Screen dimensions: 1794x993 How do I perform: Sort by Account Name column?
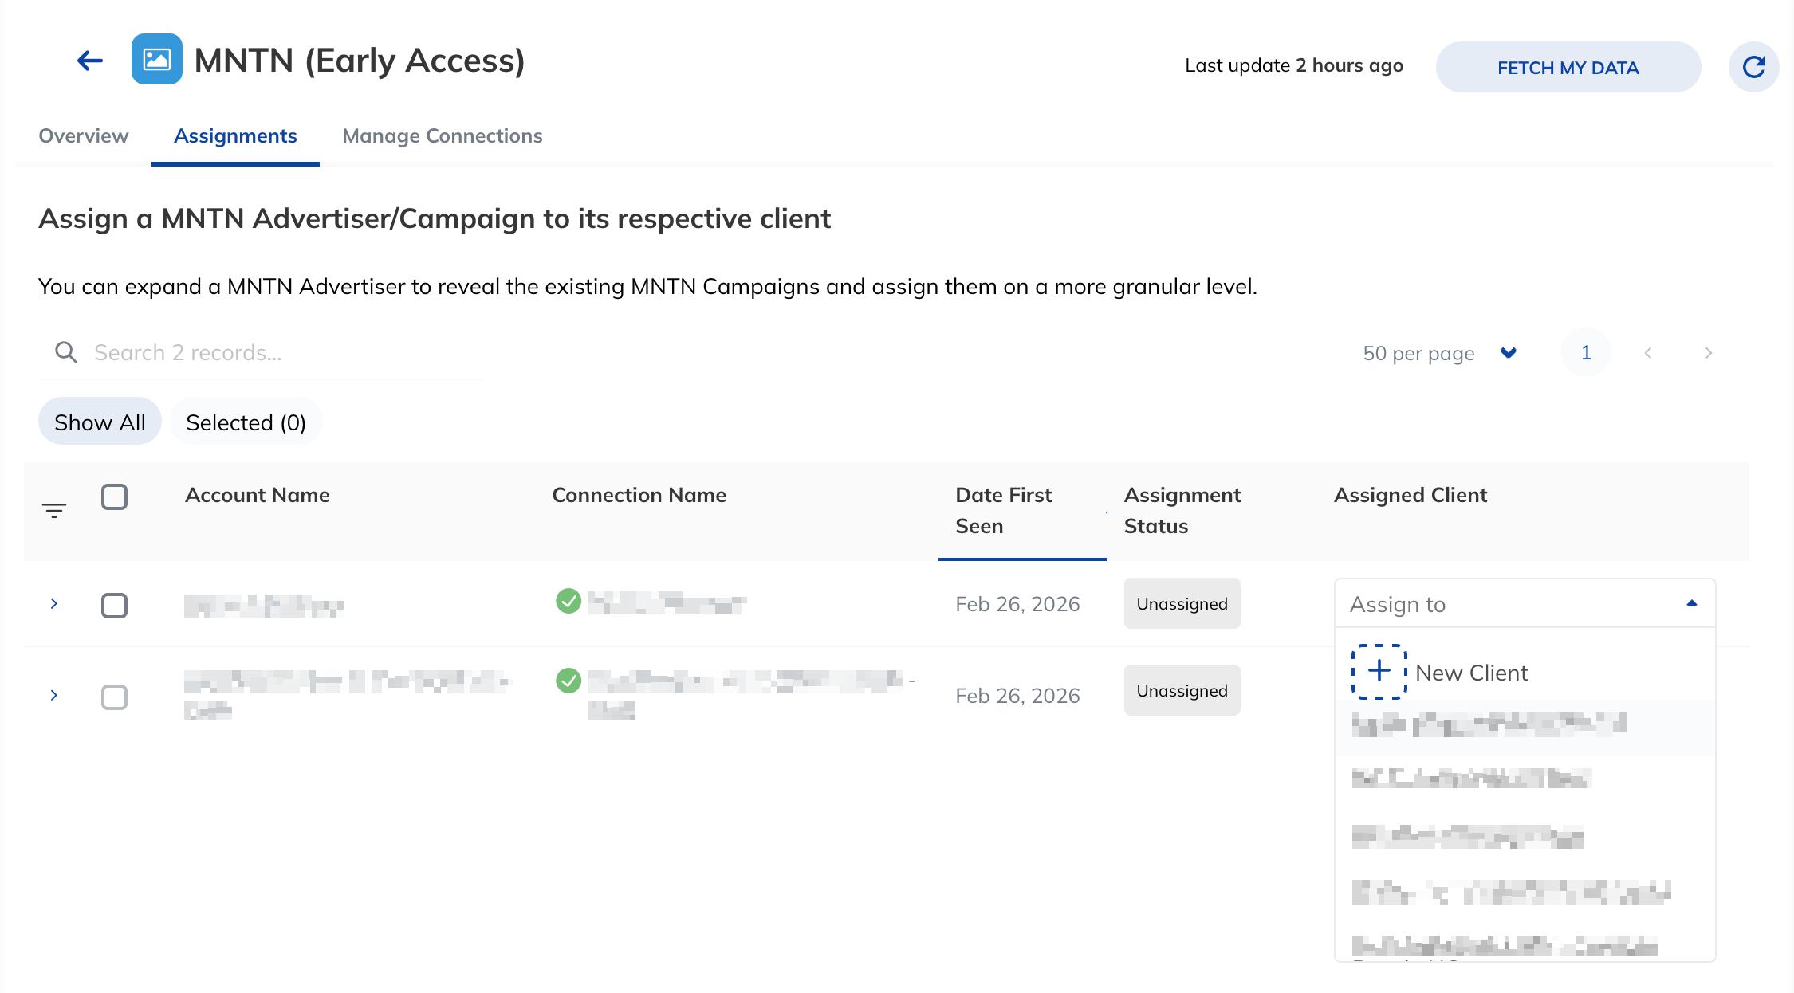click(257, 495)
